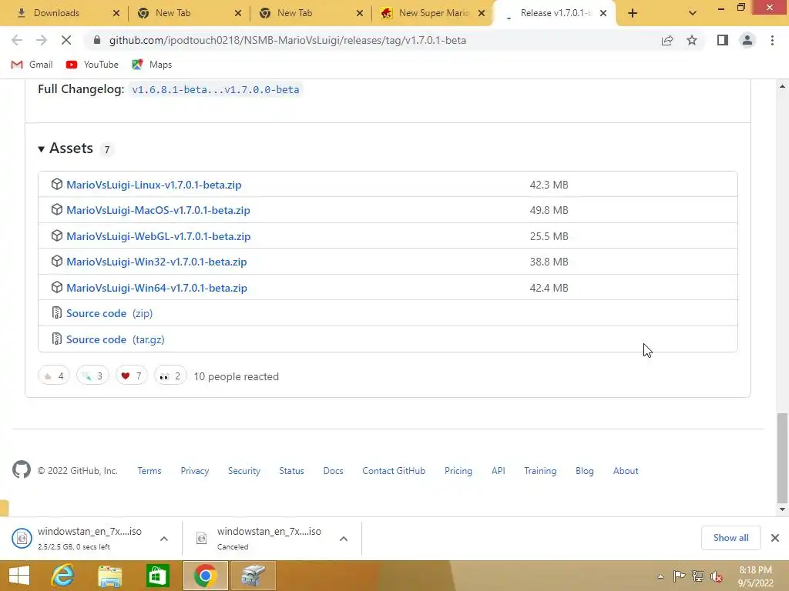Select Release v1.7.0.1 tab
The width and height of the screenshot is (789, 591).
click(x=553, y=13)
